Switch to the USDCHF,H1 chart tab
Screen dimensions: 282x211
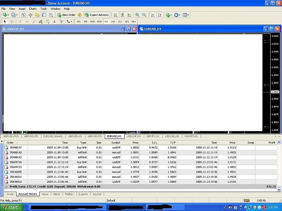pos(134,136)
